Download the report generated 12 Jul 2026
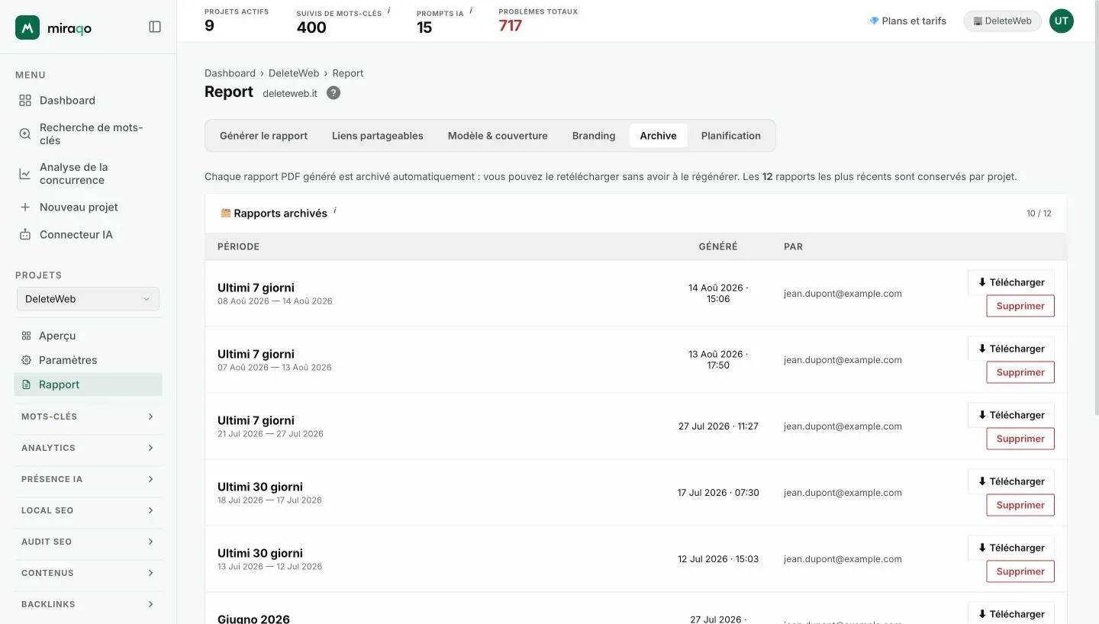The image size is (1099, 624). (x=1011, y=548)
